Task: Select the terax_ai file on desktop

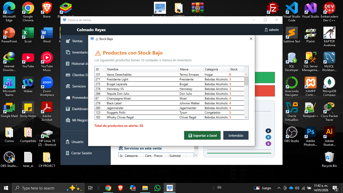Action: pos(28,159)
